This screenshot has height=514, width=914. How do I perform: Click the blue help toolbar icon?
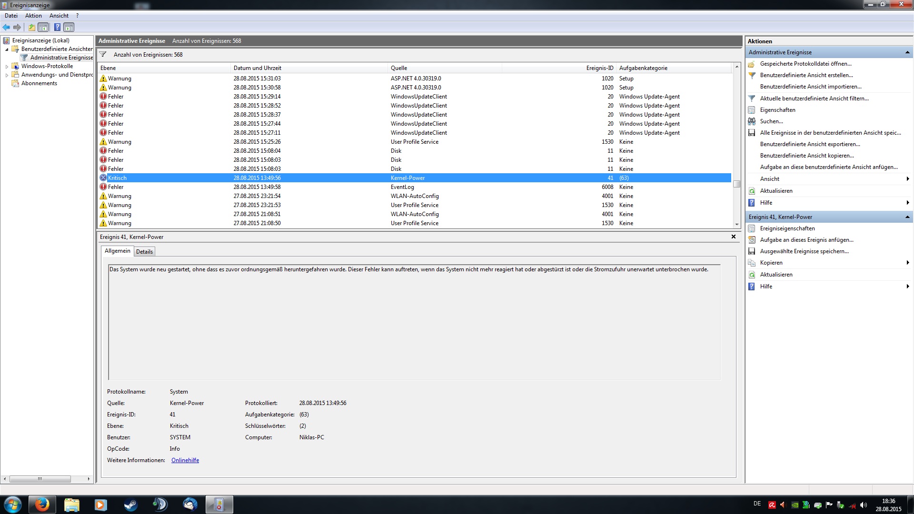point(57,27)
